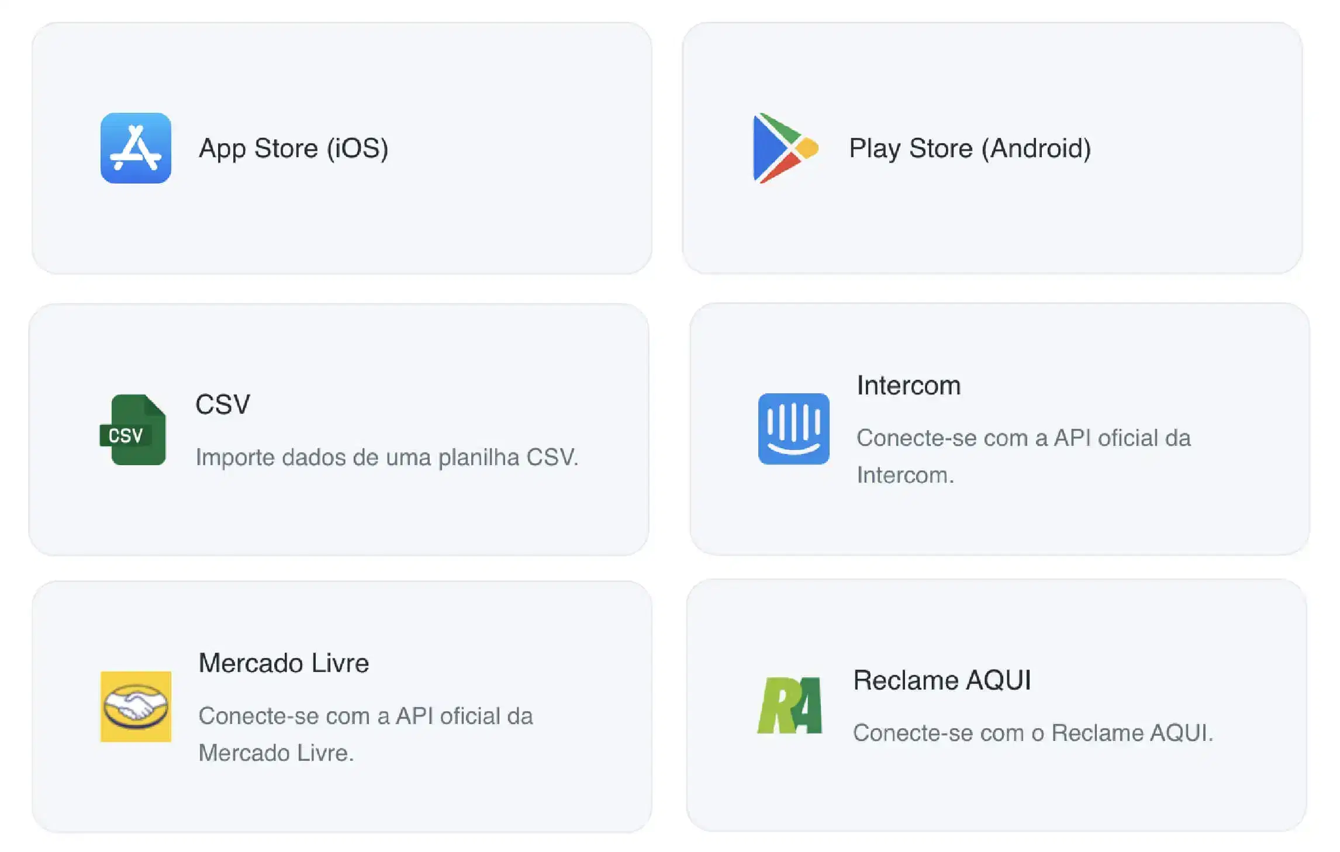Click "Importe dados de uma planilha CSV." description

point(387,457)
